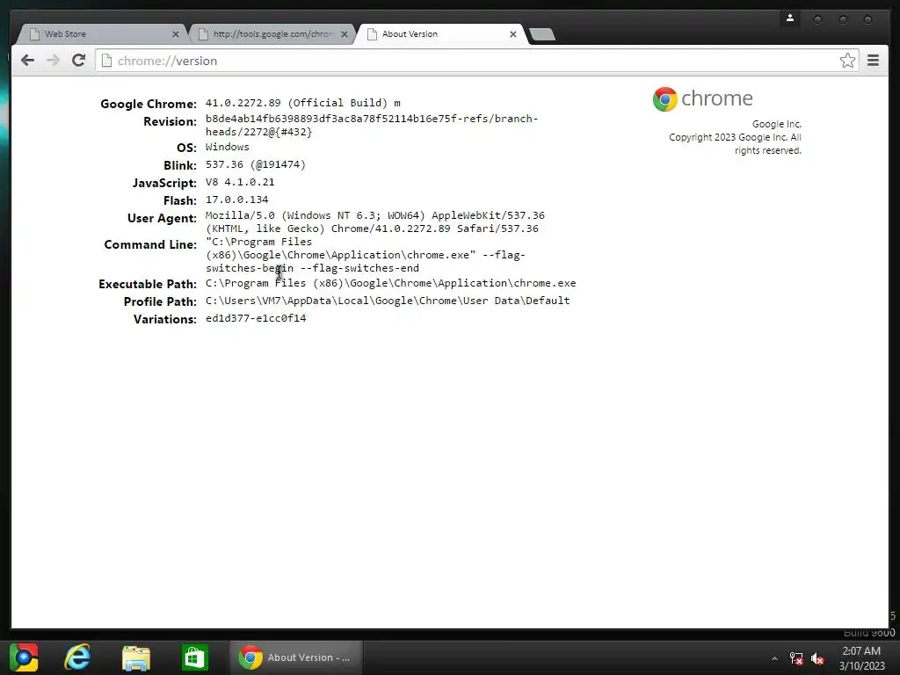This screenshot has height=675, width=900.
Task: Click the version number 41.0.2272.89 text
Action: (x=243, y=103)
